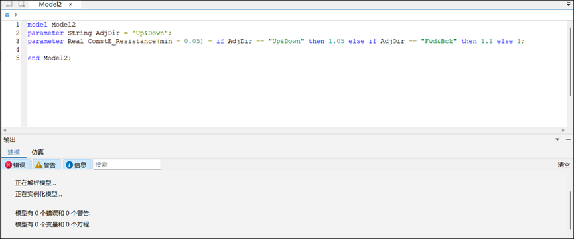Screen dimensions: 574x239
Task: Click the 搜索 search field
Action: pos(127,165)
